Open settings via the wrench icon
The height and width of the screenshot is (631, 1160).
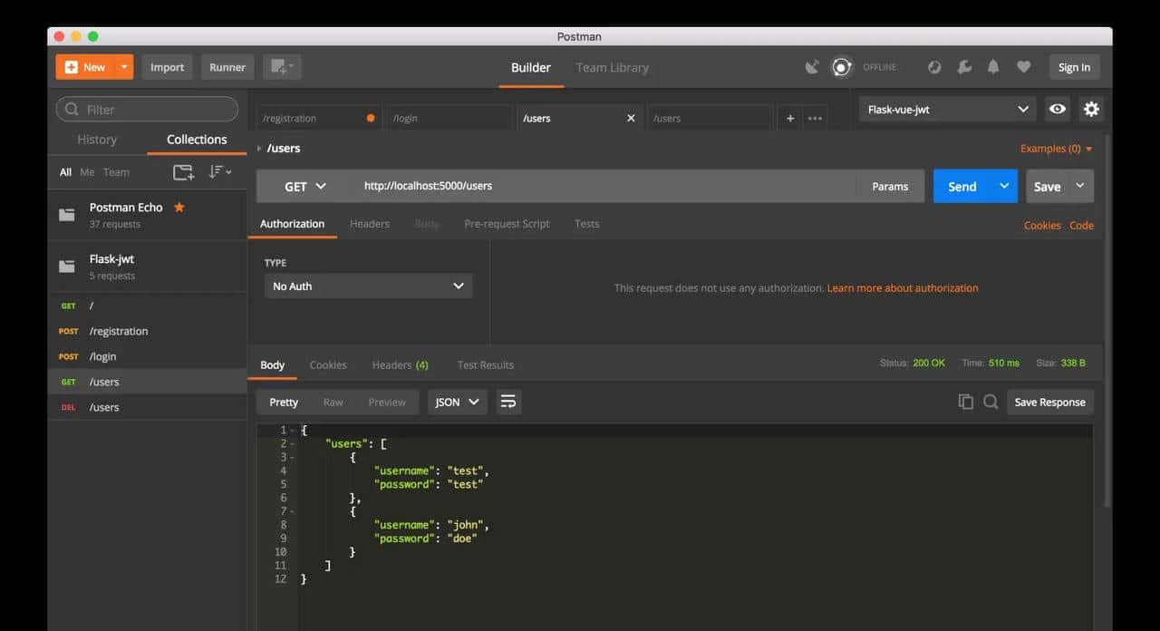pyautogui.click(x=964, y=67)
